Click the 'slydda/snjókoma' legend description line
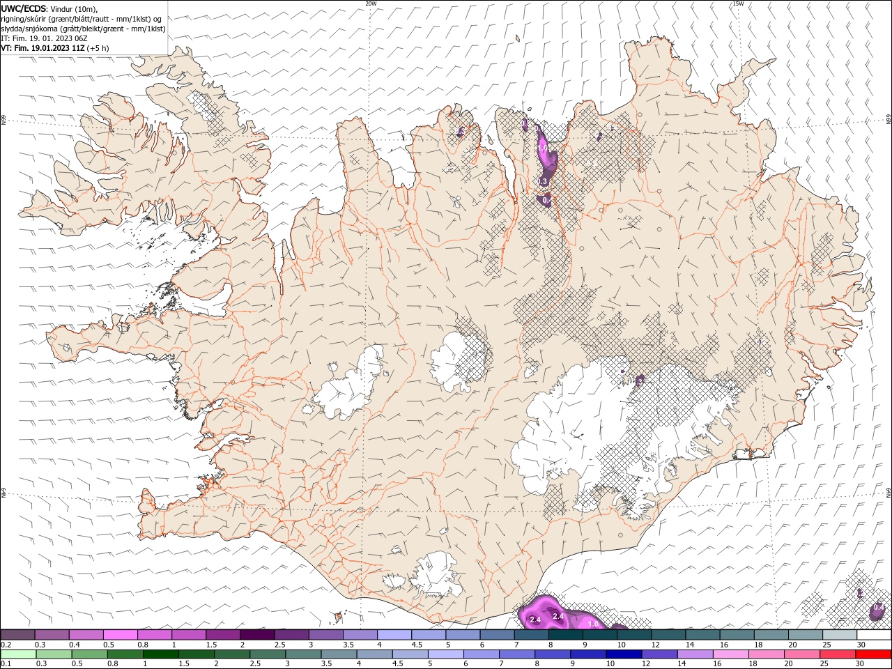The width and height of the screenshot is (892, 669). point(83,29)
